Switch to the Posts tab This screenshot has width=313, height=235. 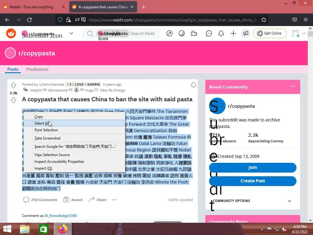13,69
